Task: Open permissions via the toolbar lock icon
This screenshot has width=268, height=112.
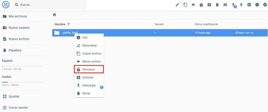Action: coord(201,5)
